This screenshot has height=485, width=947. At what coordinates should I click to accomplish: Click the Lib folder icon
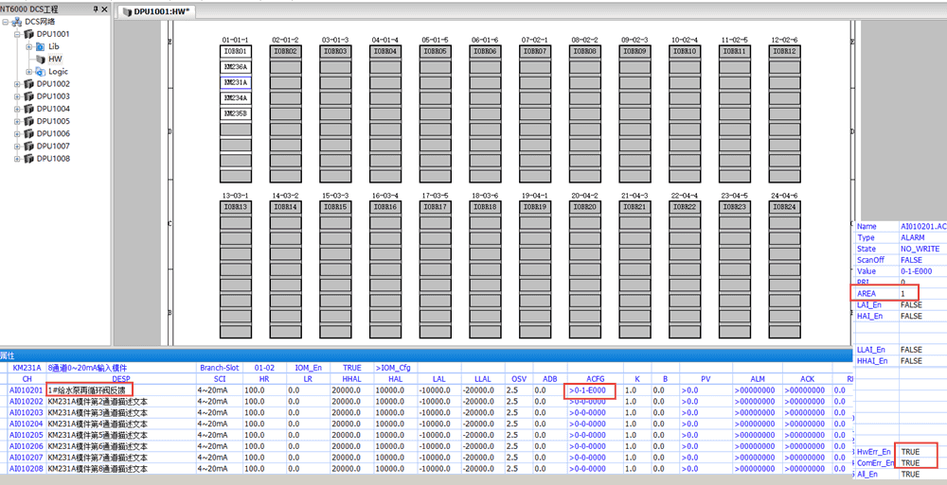coord(40,46)
